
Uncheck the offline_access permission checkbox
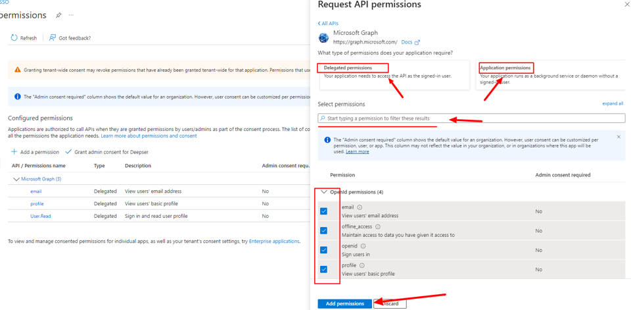pos(323,230)
